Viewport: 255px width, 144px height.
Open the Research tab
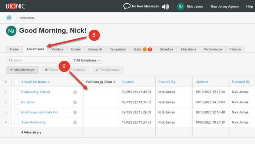point(95,49)
